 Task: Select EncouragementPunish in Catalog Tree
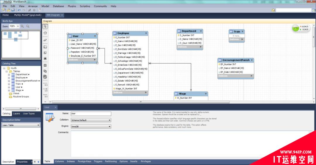26,81
